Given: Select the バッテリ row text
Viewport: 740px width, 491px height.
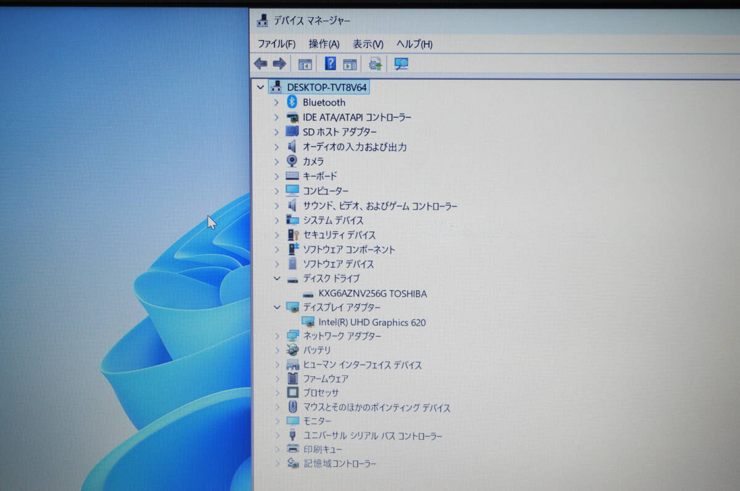Looking at the screenshot, I should [x=317, y=350].
